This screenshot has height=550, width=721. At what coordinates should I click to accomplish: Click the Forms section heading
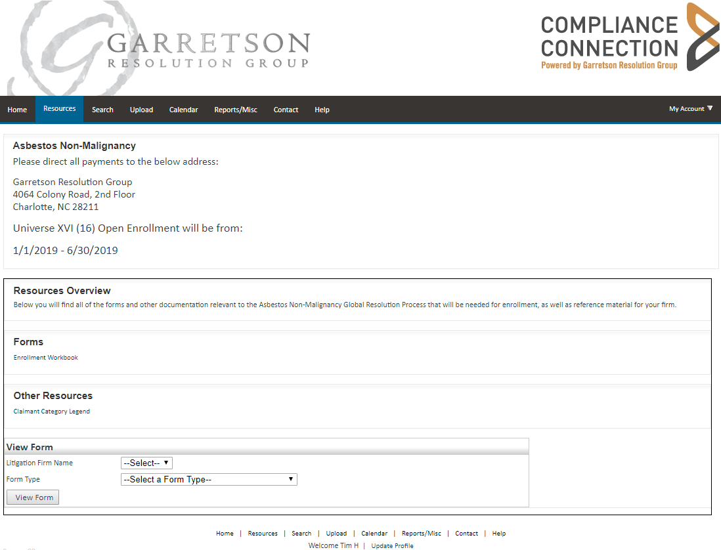(x=28, y=342)
